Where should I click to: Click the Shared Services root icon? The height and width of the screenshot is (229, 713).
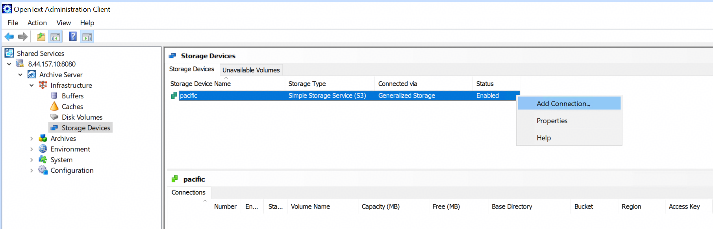click(x=9, y=53)
